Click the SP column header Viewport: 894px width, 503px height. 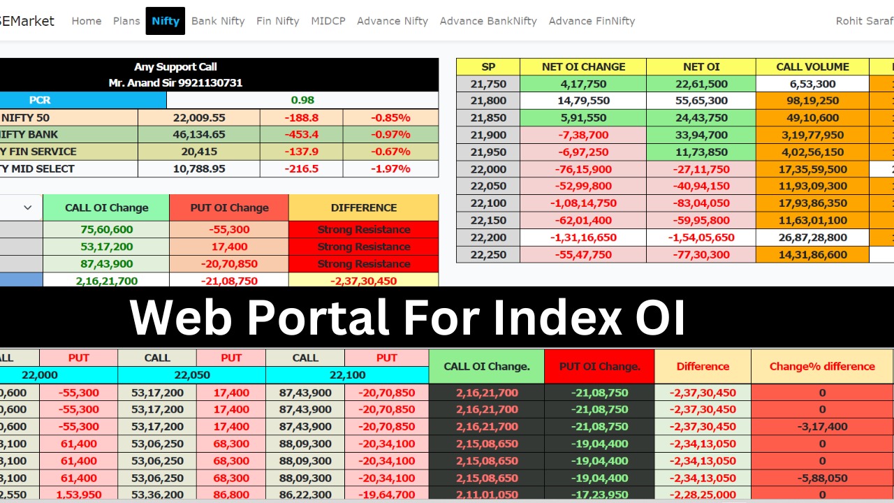click(488, 67)
